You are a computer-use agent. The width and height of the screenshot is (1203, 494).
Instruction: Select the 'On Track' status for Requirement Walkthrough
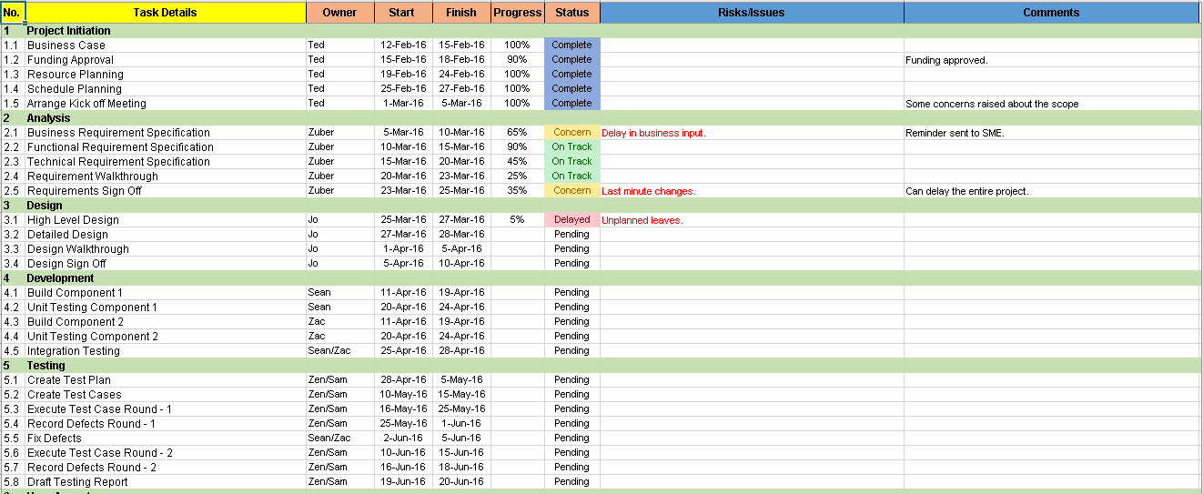[572, 176]
